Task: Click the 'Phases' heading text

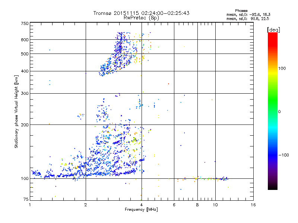Action: (x=241, y=11)
